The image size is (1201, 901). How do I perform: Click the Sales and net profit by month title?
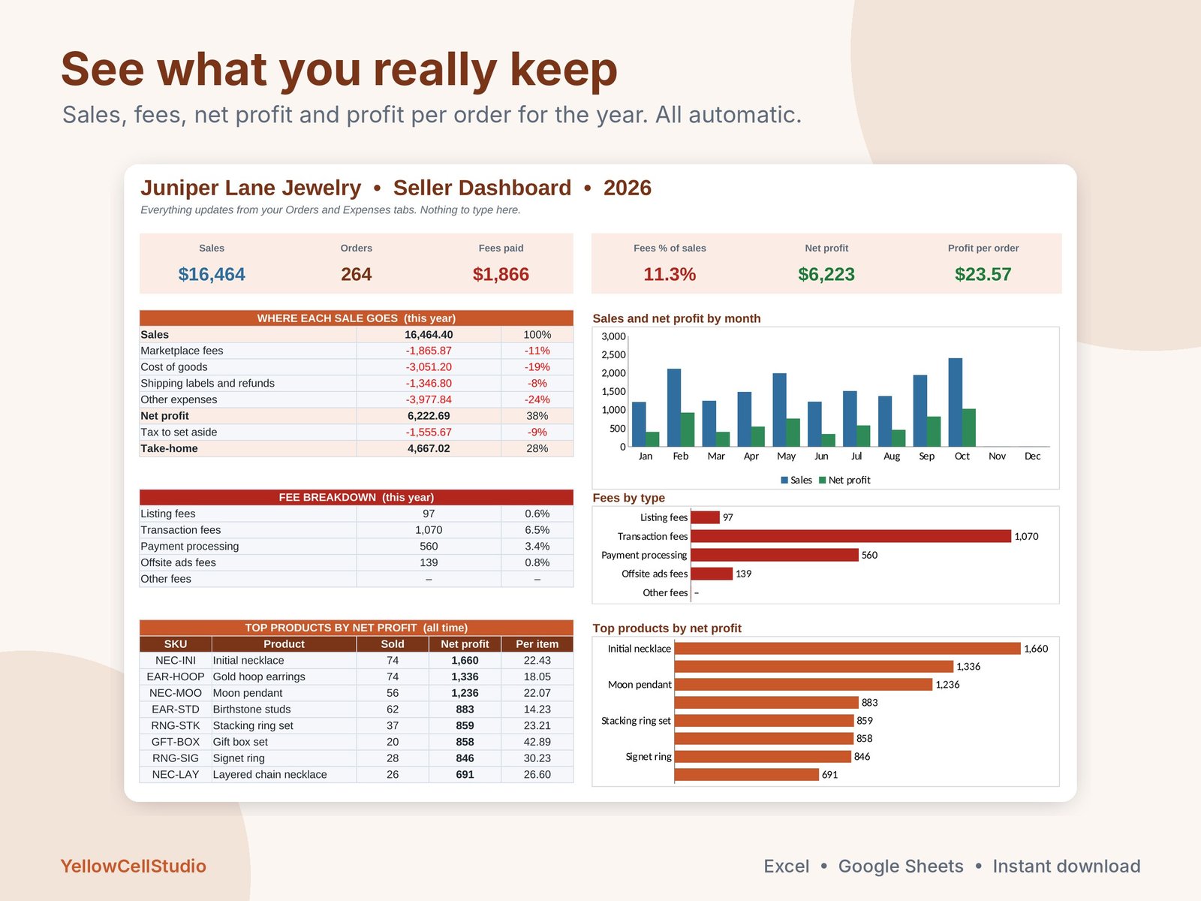[676, 318]
